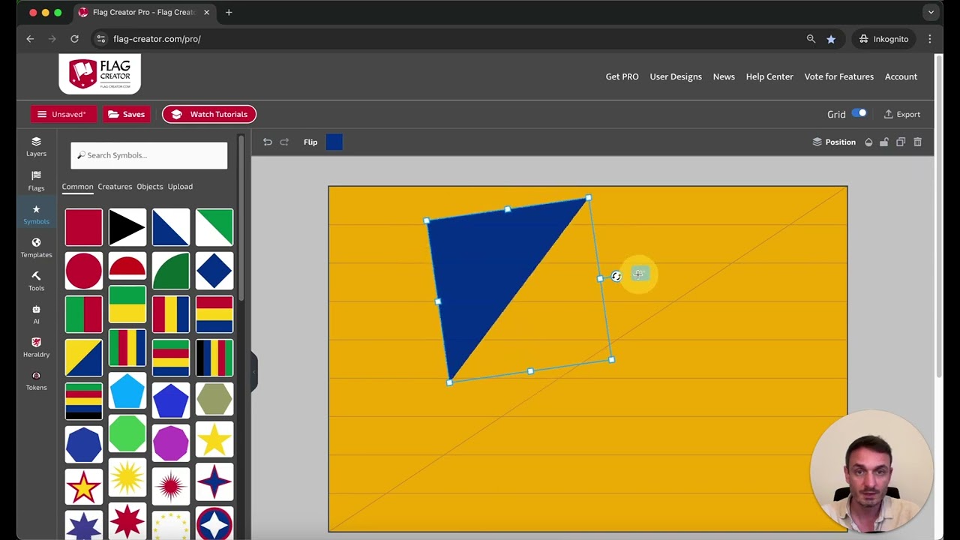The width and height of the screenshot is (960, 540).
Task: Open the Position layer menu
Action: [x=834, y=142]
